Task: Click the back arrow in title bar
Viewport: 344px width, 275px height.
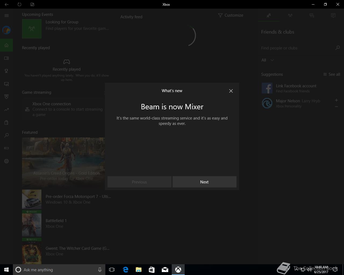Action: click(x=6, y=4)
